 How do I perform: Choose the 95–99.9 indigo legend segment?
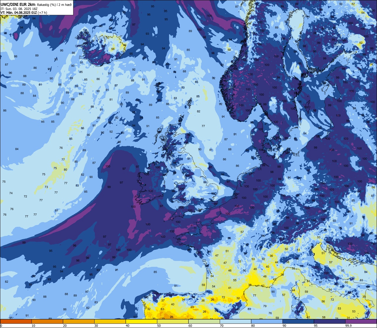[330, 321]
